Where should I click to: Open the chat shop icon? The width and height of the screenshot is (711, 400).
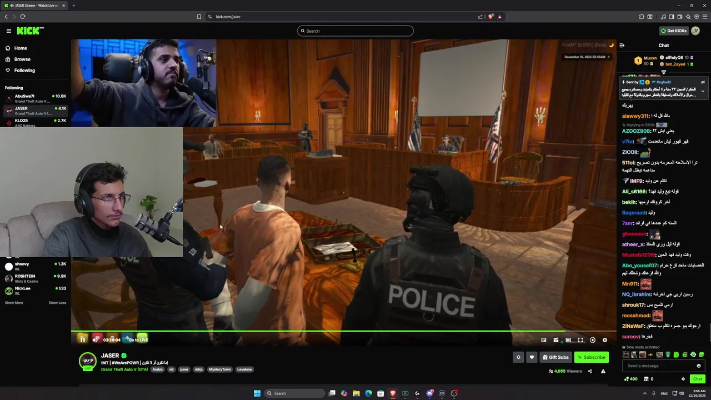646,379
